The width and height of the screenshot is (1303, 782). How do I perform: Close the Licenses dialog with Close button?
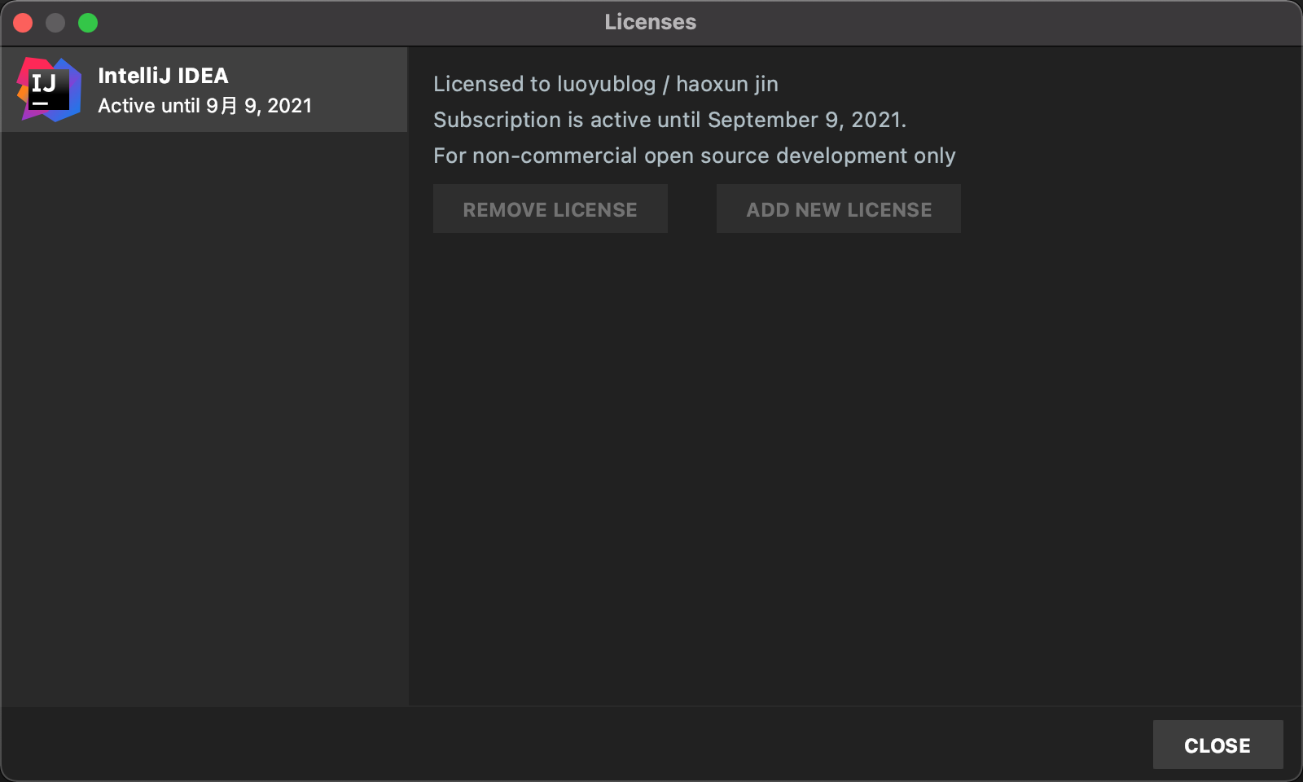pos(1217,745)
